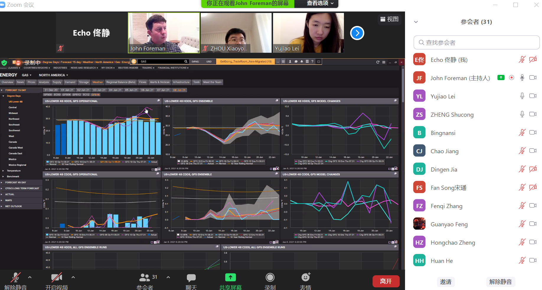Collapse participants panel with chevron
This screenshot has width=542, height=290.
[416, 22]
